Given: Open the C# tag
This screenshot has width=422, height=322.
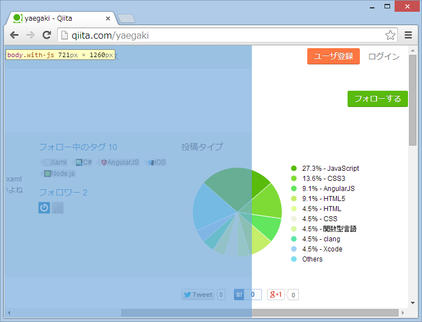Looking at the screenshot, I should click(82, 162).
